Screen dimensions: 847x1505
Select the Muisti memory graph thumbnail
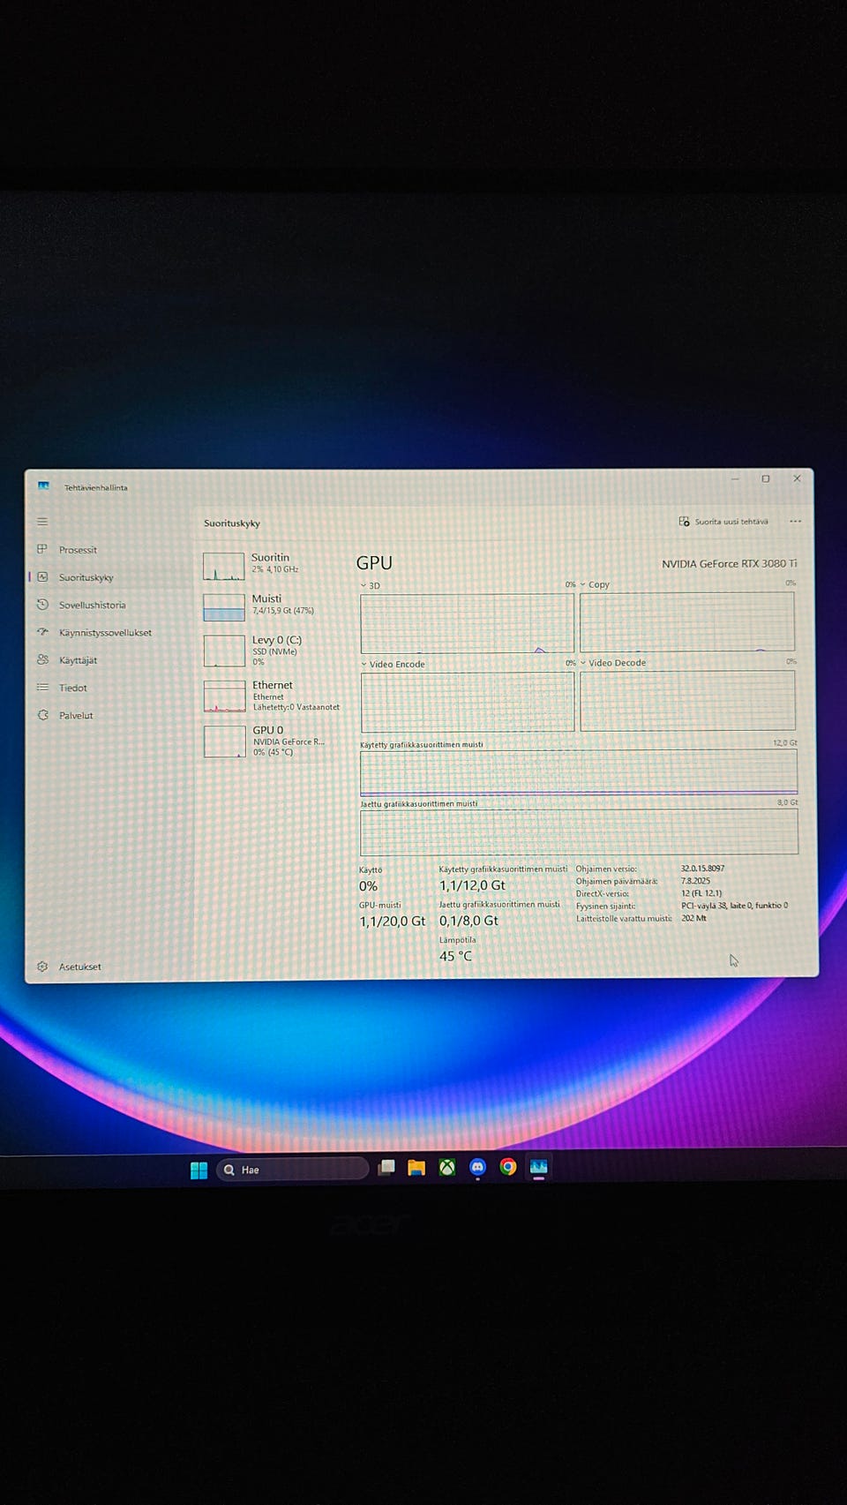pyautogui.click(x=224, y=607)
